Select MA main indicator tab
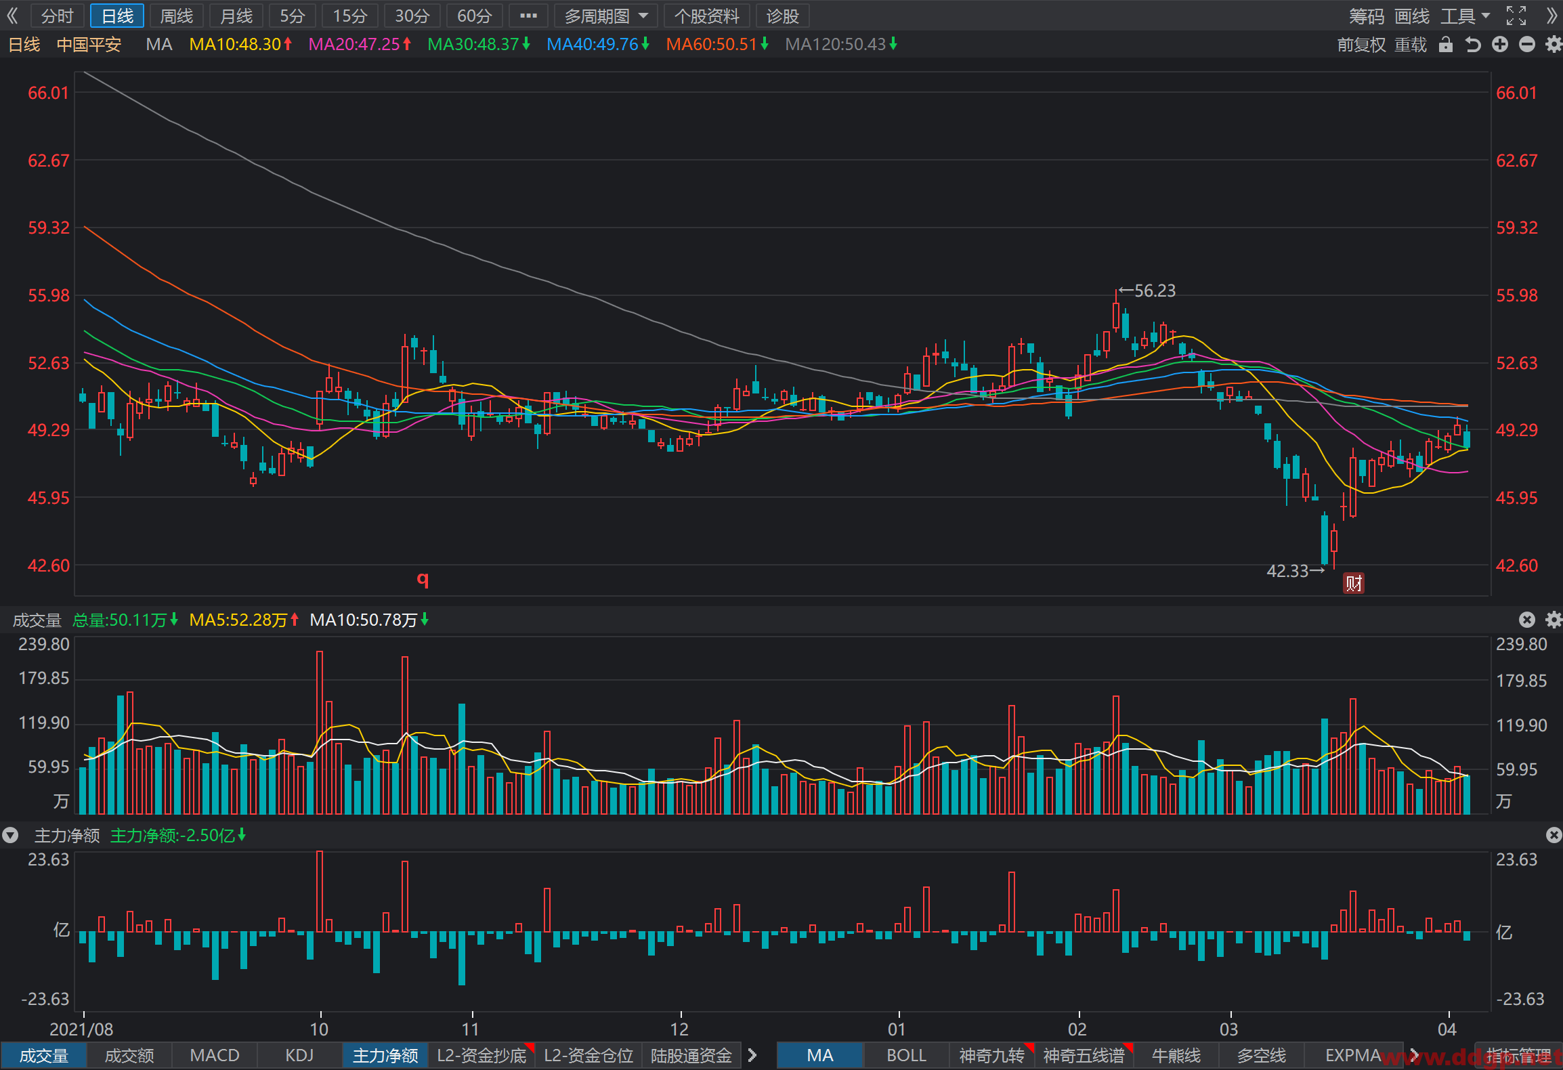The height and width of the screenshot is (1070, 1563). 820,1055
